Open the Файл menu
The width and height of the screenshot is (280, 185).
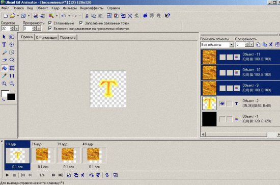pos(5,8)
